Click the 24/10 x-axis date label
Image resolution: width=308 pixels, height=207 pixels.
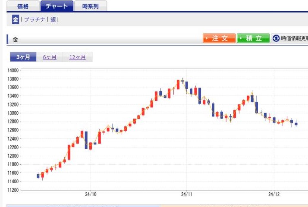coord(91,194)
